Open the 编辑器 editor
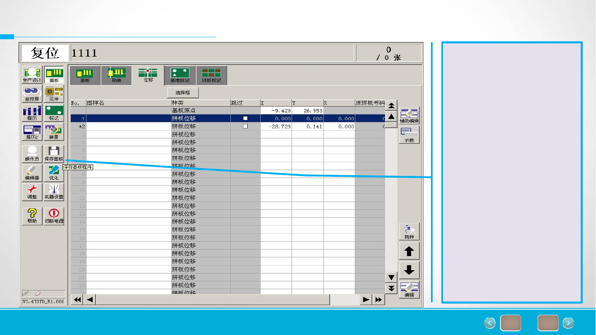 pos(32,173)
